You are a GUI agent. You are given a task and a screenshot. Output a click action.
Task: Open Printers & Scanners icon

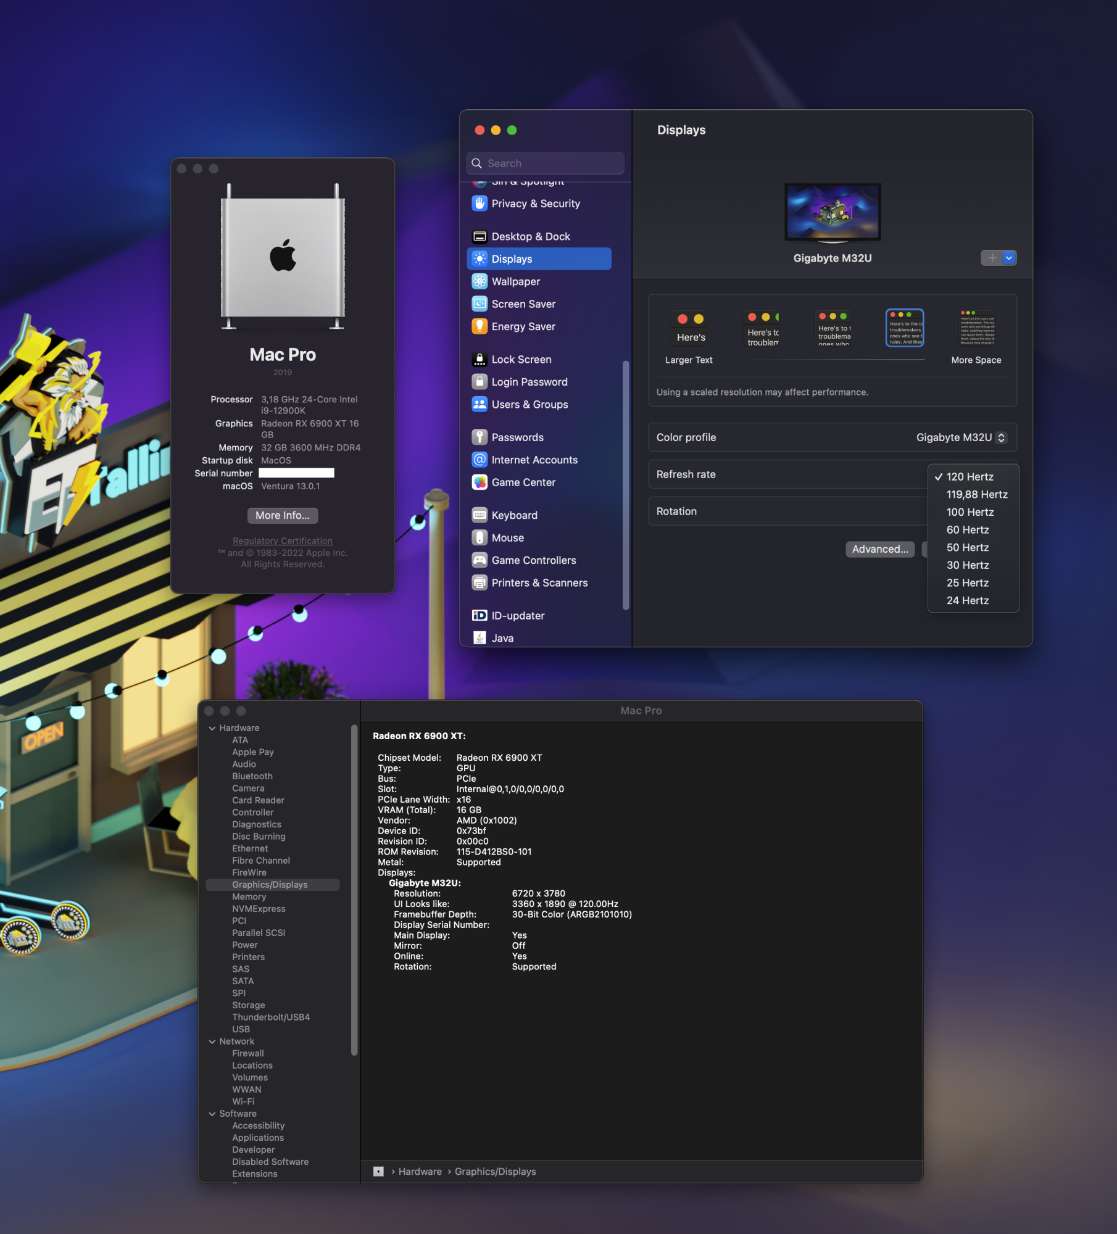[480, 582]
